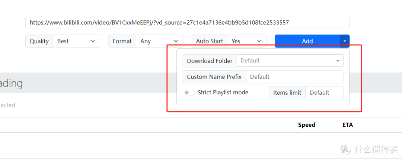Click the video URL input field
402x159 pixels.
[187, 23]
